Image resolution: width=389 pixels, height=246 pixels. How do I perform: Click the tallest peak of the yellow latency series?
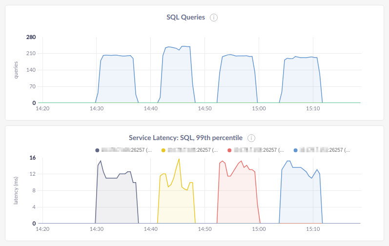coord(179,159)
